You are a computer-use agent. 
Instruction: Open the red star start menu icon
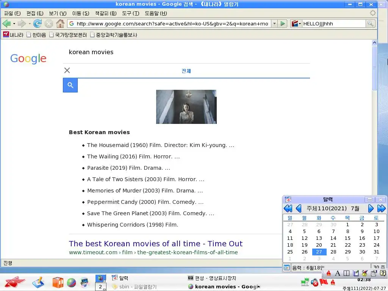click(15, 282)
